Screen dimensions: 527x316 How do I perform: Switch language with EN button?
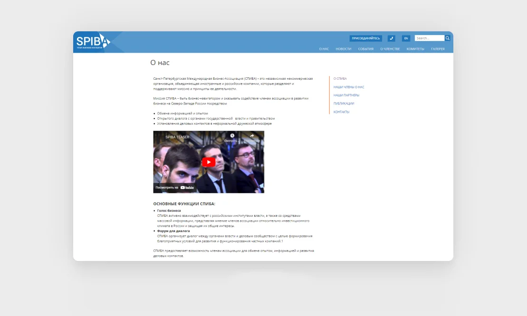point(406,38)
